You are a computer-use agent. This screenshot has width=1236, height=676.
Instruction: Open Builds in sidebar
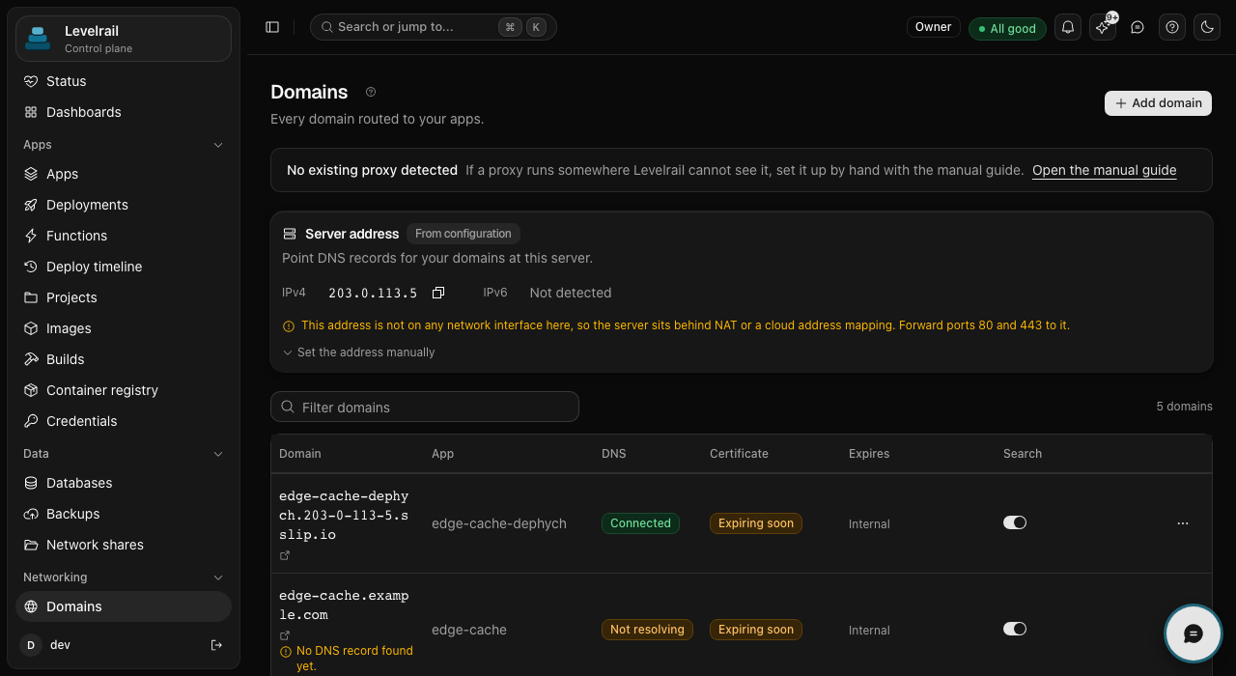point(124,359)
